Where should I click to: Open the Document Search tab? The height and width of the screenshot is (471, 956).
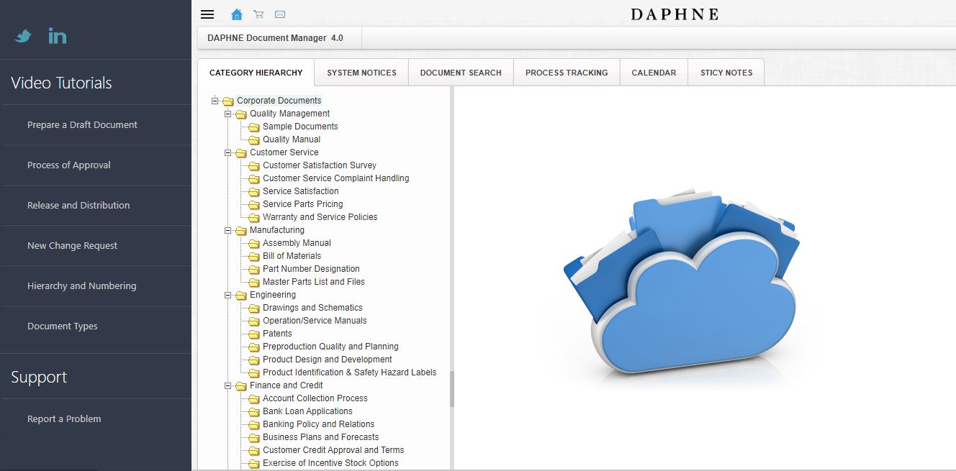pos(461,73)
